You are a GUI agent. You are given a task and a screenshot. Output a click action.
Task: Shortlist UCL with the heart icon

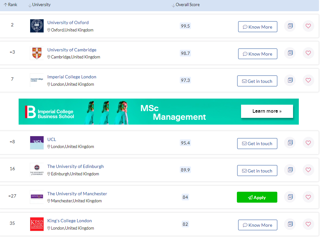point(308,143)
